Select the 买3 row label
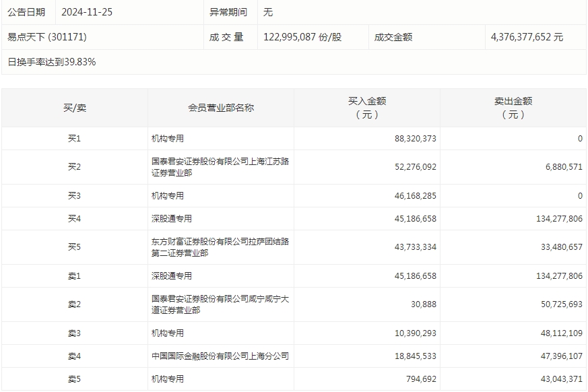Viewport: 588px width, 392px height. pos(74,196)
